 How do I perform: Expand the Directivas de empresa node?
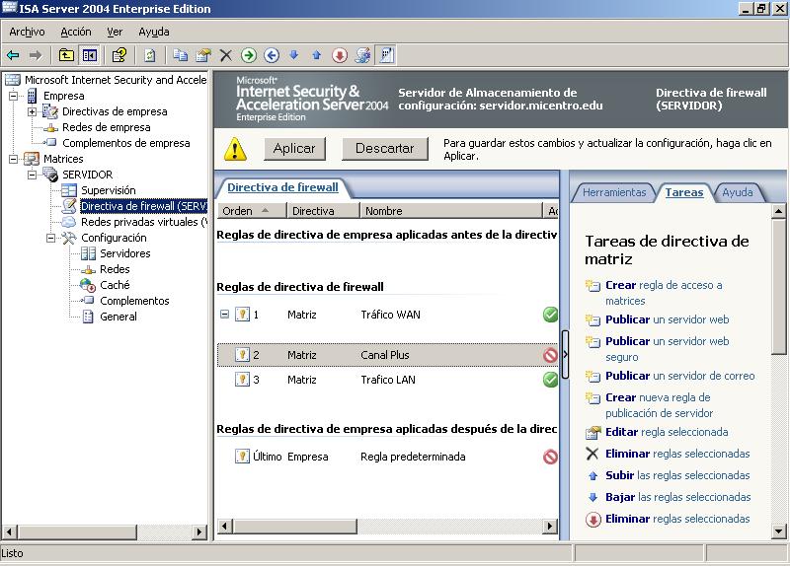32,111
